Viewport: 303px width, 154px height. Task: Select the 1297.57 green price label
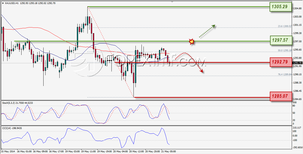(x=281, y=40)
